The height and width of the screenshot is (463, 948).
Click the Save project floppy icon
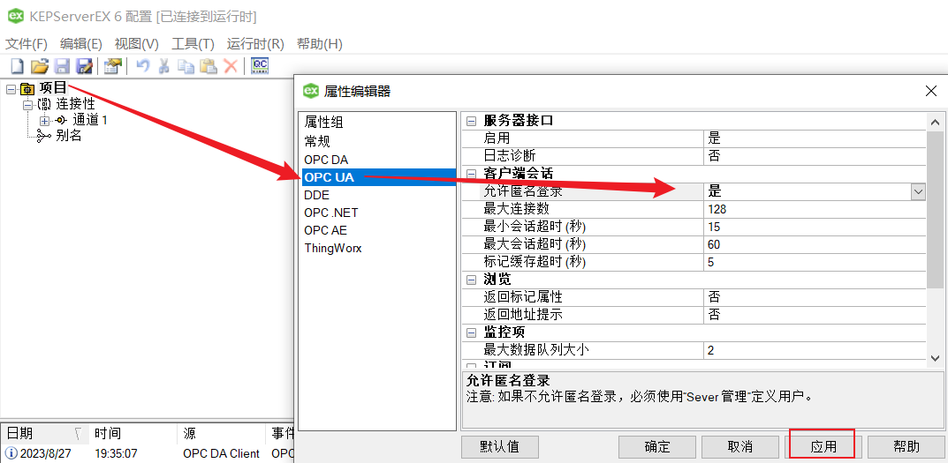62,66
